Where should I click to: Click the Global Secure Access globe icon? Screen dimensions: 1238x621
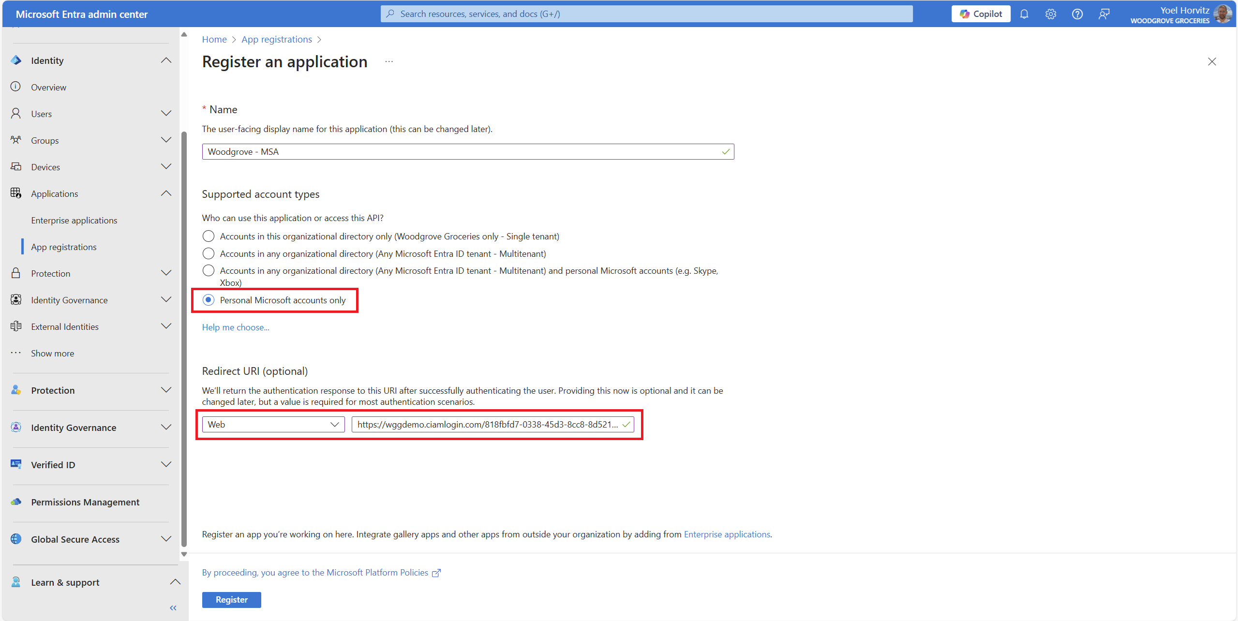click(x=16, y=539)
